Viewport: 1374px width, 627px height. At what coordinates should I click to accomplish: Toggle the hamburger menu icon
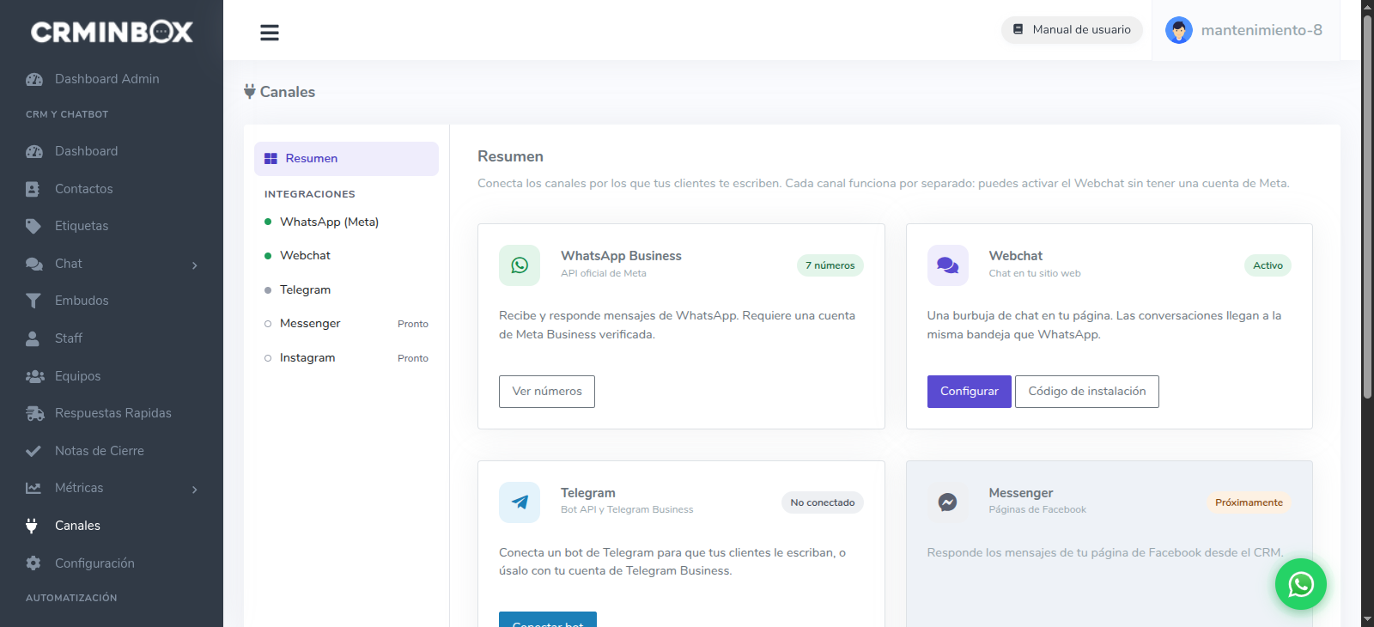270,33
